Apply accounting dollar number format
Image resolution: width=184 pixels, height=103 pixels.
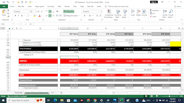coord(84,16)
